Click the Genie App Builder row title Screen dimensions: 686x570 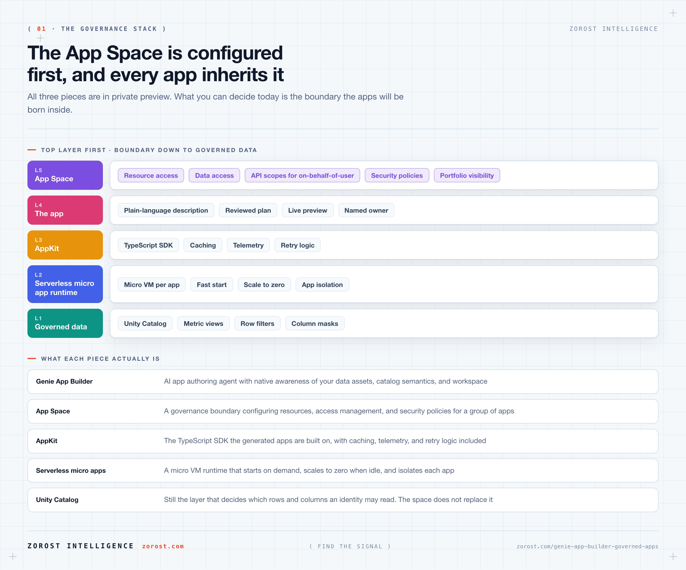point(64,382)
